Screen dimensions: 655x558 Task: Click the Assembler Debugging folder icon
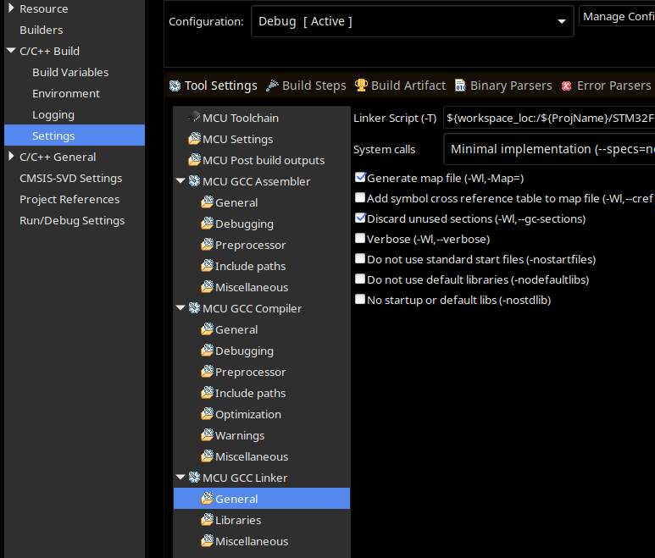click(x=208, y=224)
